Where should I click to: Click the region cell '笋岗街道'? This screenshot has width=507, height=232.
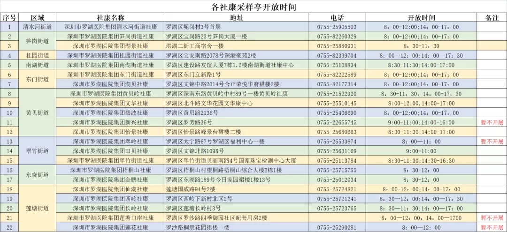coord(38,41)
